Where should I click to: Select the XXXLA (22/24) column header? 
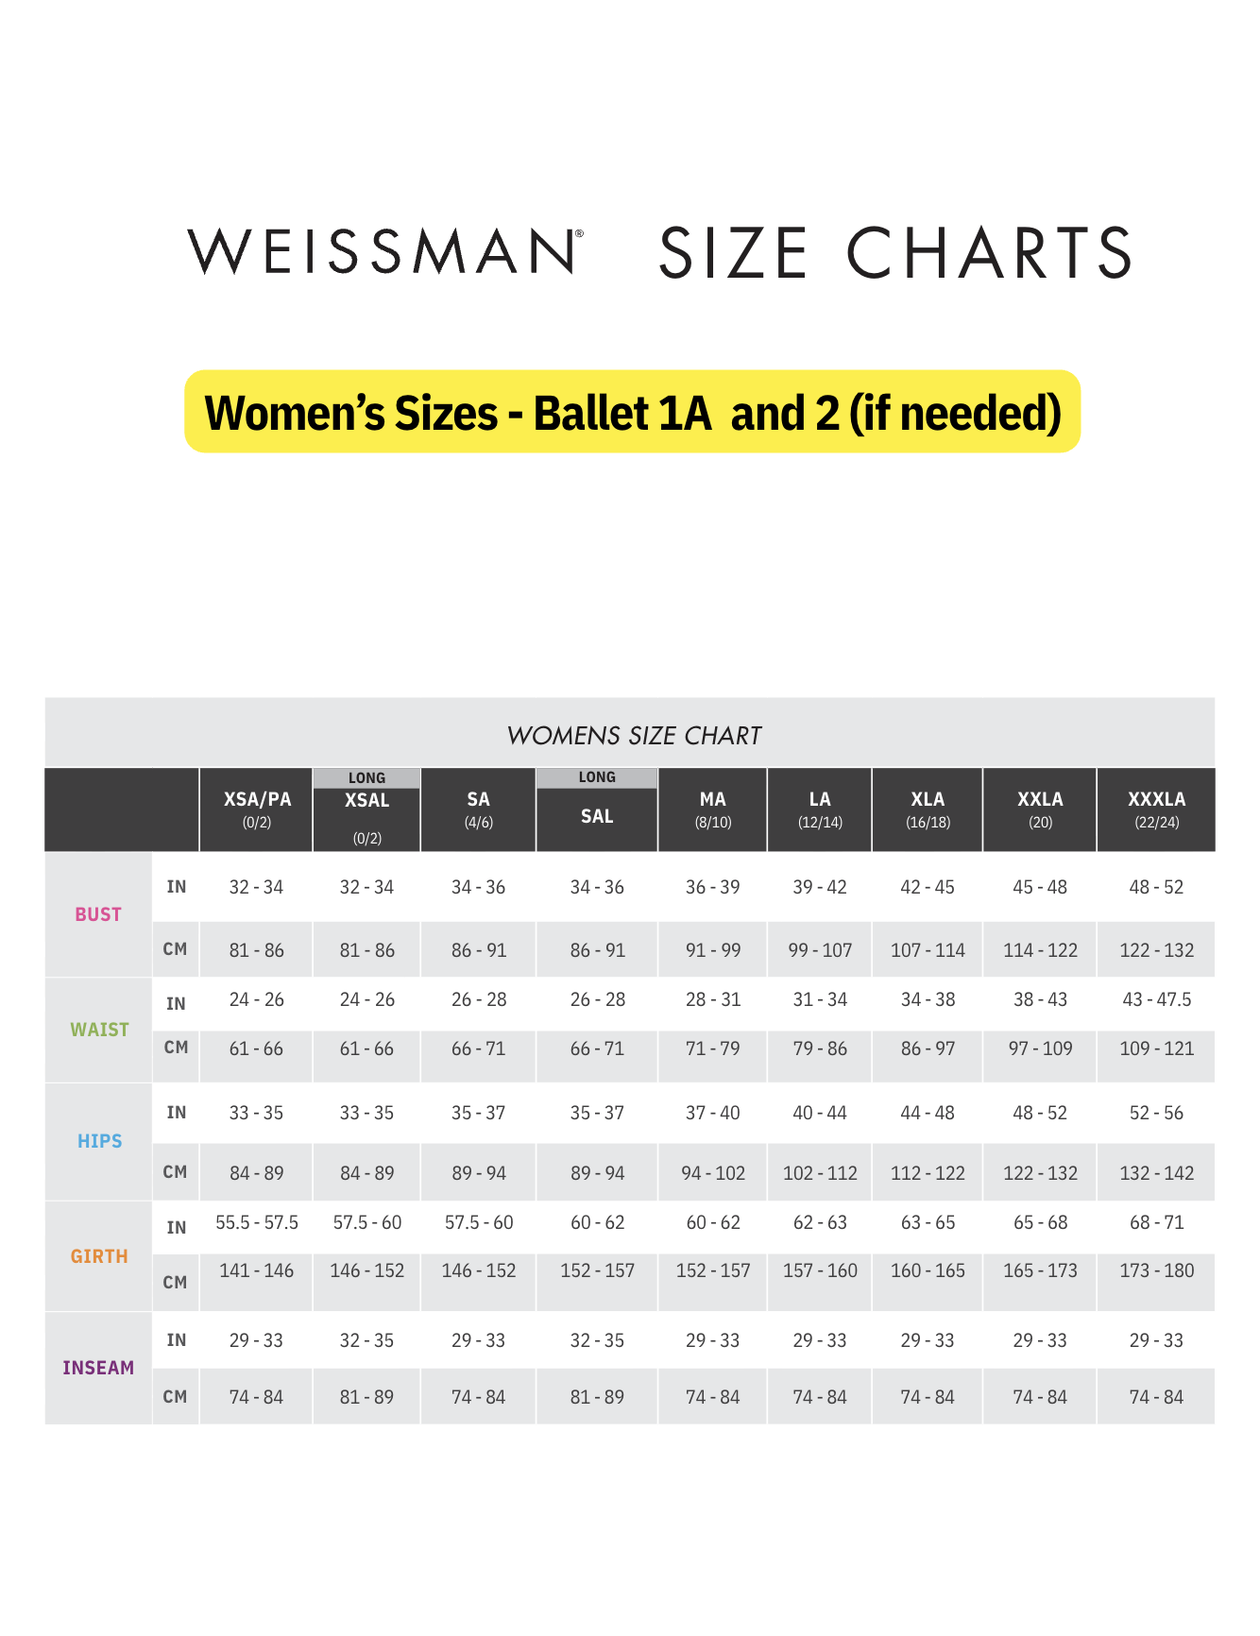tap(1156, 809)
